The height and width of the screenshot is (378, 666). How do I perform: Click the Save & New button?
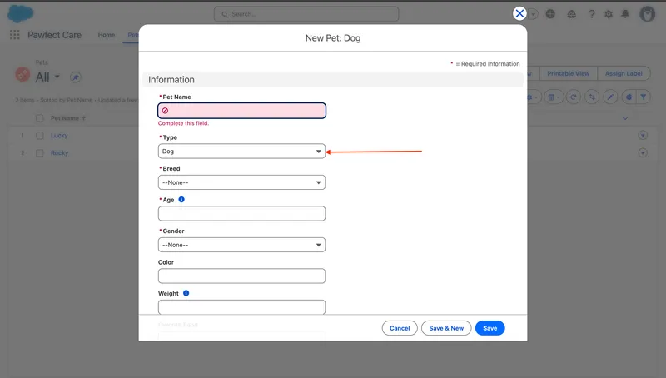446,328
